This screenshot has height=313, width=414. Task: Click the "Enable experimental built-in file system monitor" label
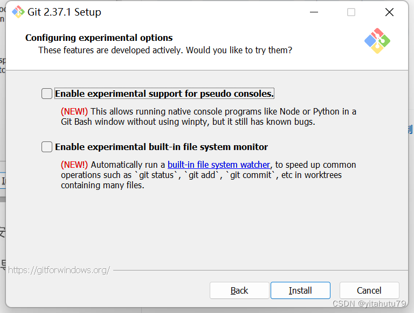click(161, 147)
